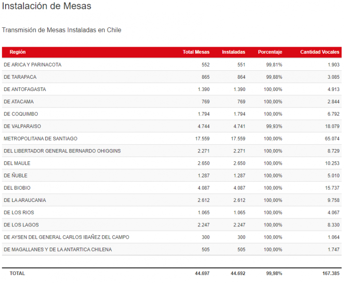Click the Instaladas column header
This screenshot has width=344, height=283.
pyautogui.click(x=234, y=52)
